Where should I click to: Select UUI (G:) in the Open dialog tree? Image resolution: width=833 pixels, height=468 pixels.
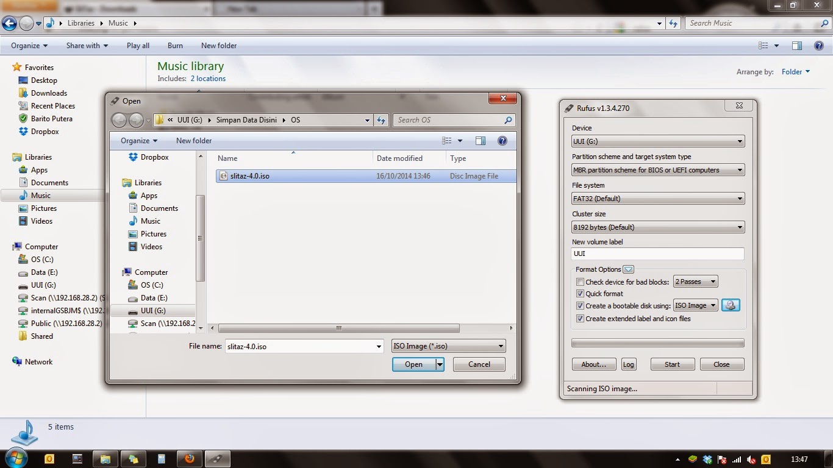point(154,311)
